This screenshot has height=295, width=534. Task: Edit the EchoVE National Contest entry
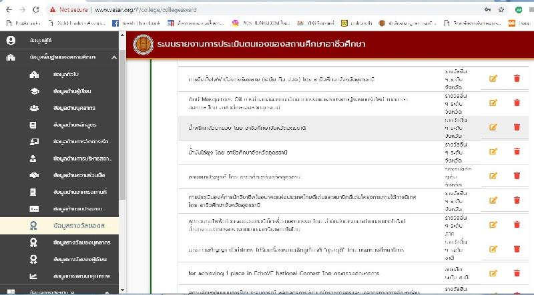[x=493, y=273]
